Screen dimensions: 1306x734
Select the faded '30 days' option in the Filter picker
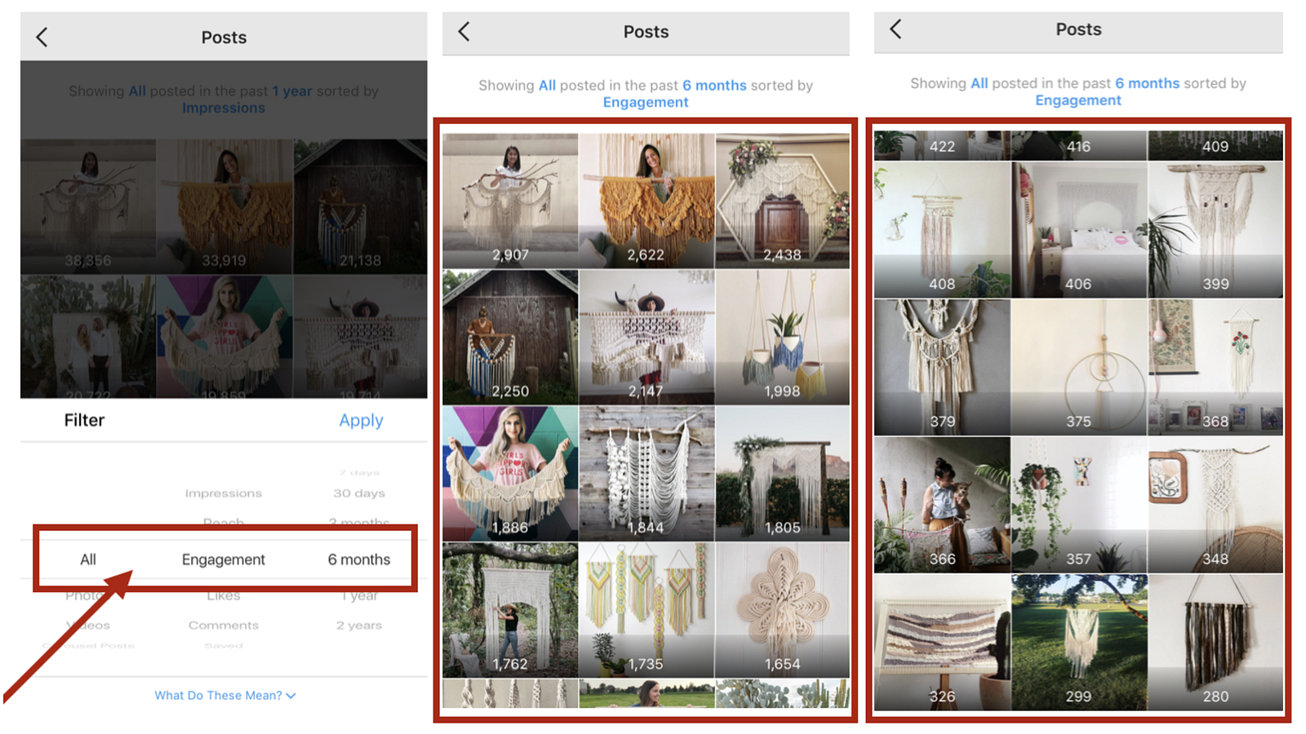359,493
